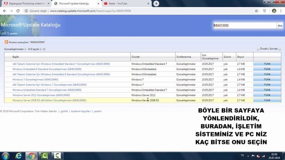The height and width of the screenshot is (160, 285).
Task: Open Windows Embedded 8 Standard Güncelleştirmesi link
Action: click(x=47, y=69)
